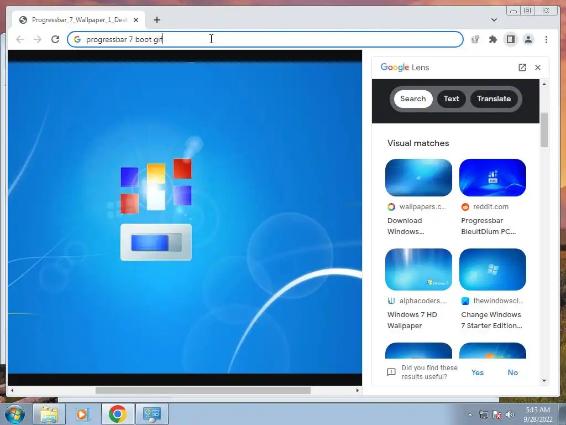This screenshot has height=425, width=566.
Task: Click the yellow square in the logo
Action: click(156, 173)
